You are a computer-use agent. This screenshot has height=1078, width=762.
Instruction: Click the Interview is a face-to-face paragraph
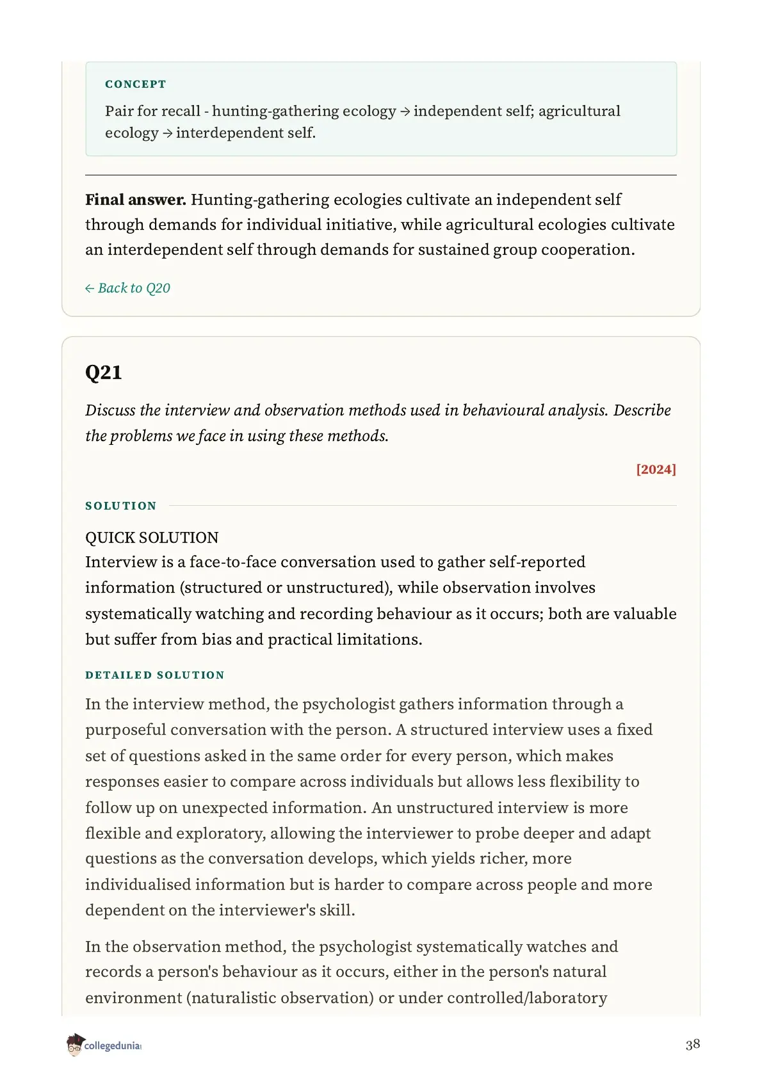click(381, 600)
